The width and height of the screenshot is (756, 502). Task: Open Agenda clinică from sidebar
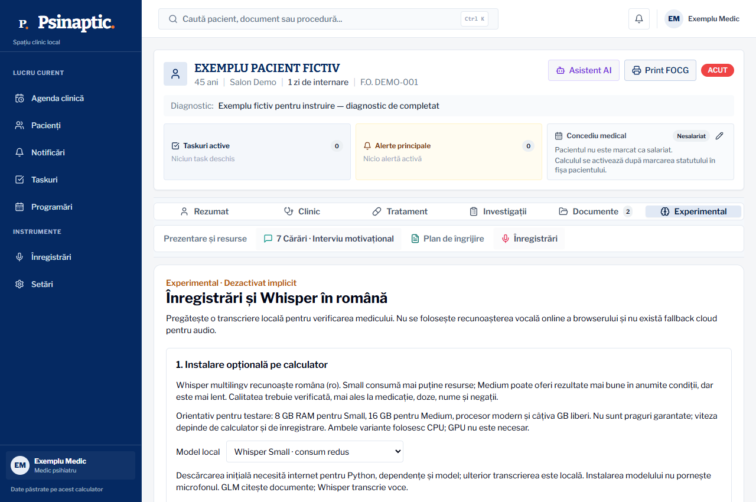tap(71, 98)
